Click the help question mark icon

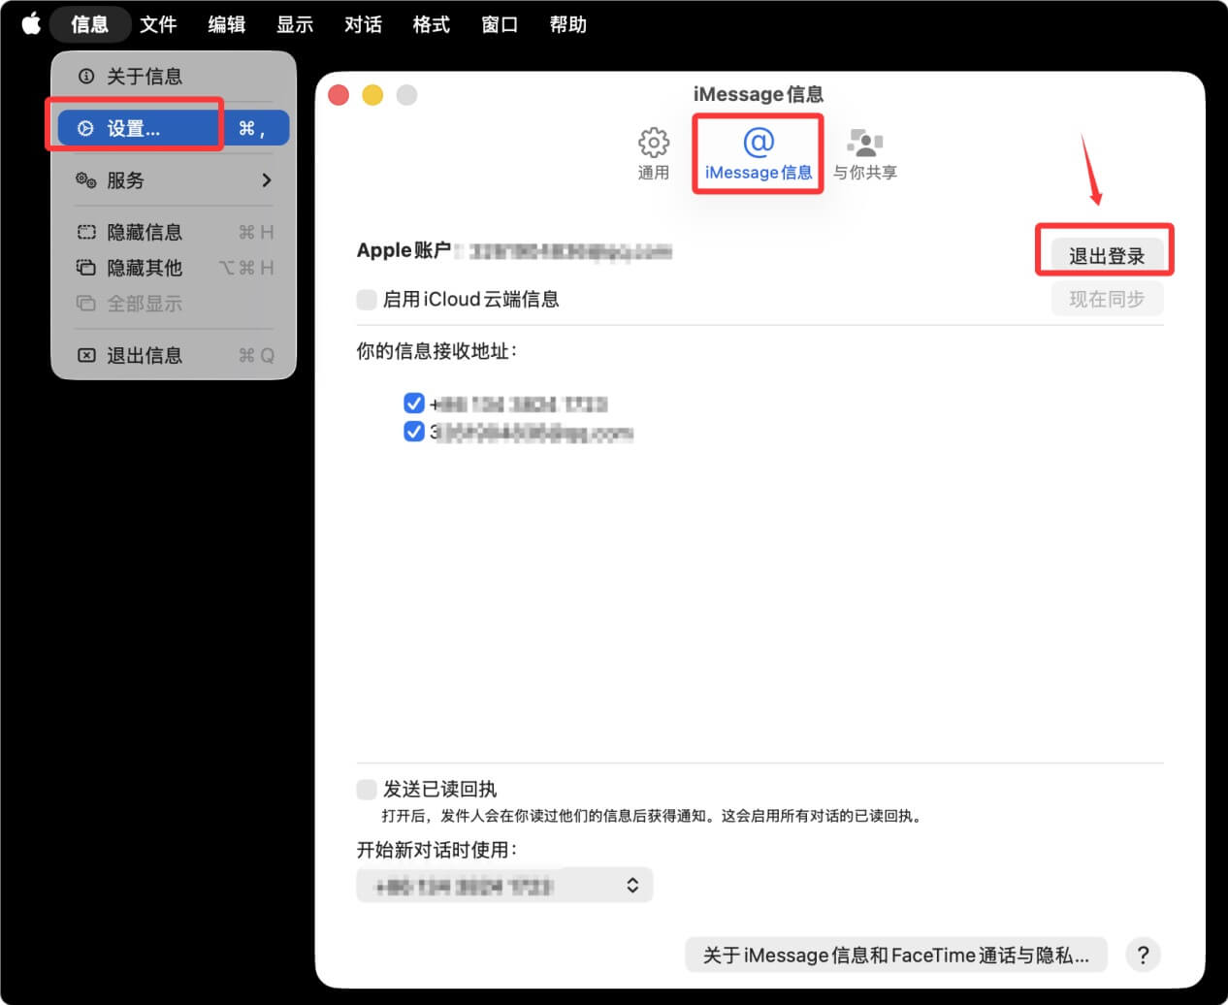[1143, 955]
